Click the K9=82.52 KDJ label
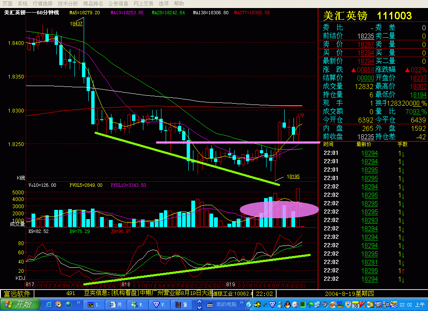The height and width of the screenshot is (311, 428). coord(39,231)
